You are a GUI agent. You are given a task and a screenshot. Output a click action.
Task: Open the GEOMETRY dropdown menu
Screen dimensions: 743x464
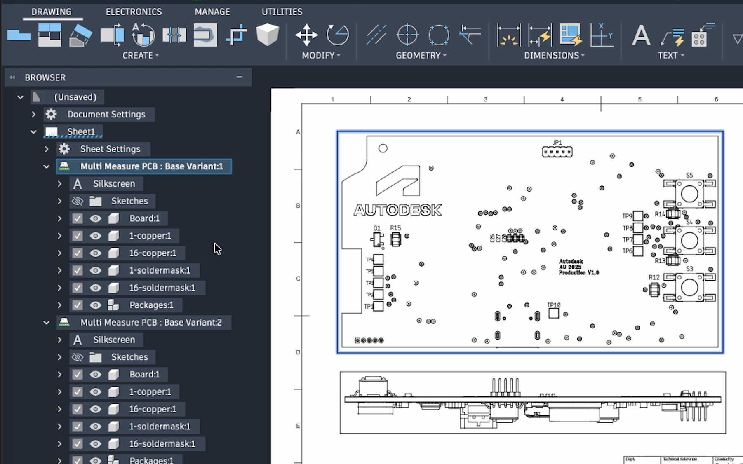tap(421, 55)
